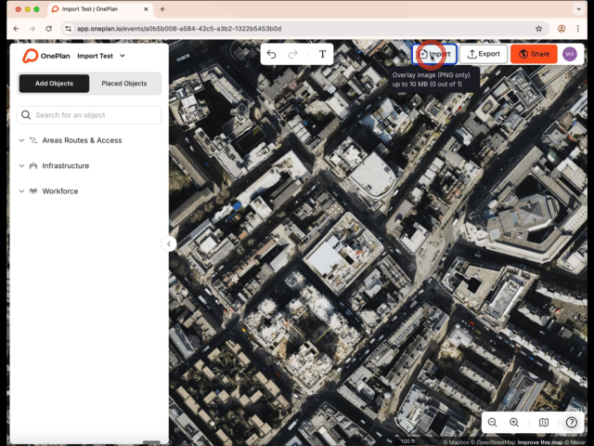Open the help question mark icon
This screenshot has height=446, width=594.
tap(572, 423)
